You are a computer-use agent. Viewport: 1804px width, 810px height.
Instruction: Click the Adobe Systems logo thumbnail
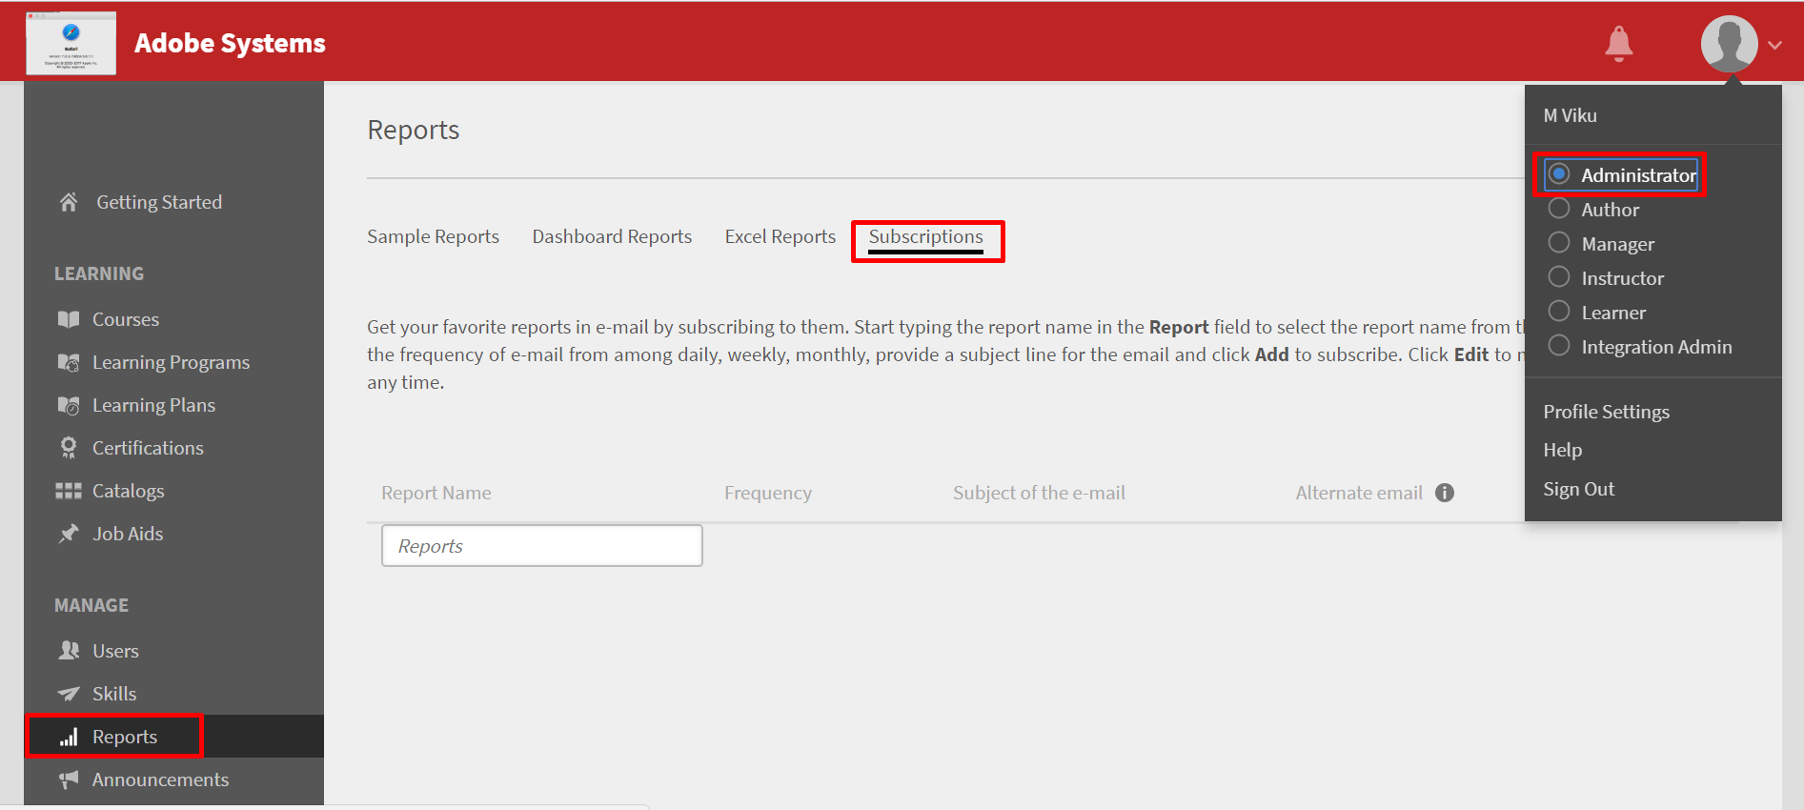coord(71,43)
